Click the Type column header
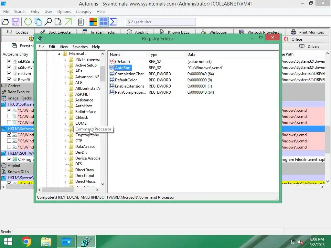This screenshot has height=248, width=331. 166,54
